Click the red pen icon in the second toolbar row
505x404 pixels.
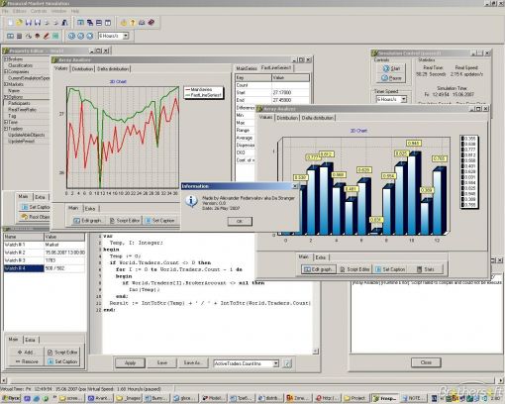47,36
